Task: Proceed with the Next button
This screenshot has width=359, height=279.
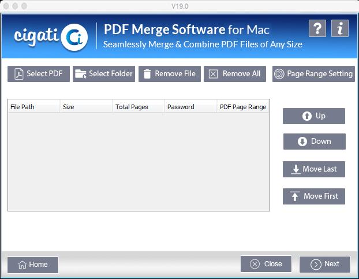Action: (324, 264)
